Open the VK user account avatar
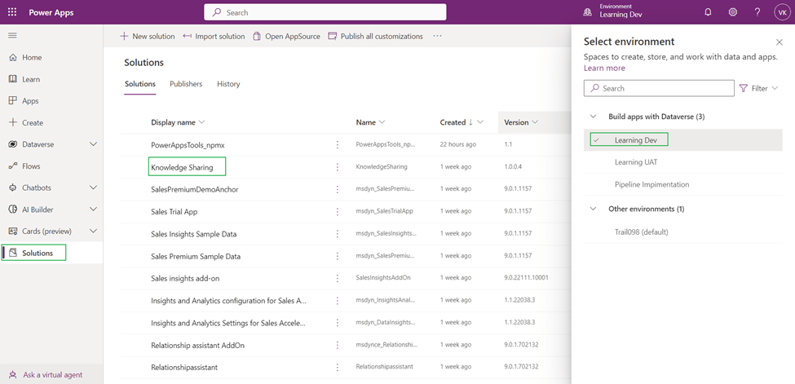The width and height of the screenshot is (795, 384). click(x=781, y=12)
